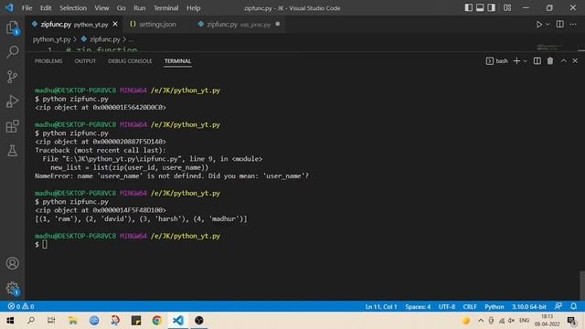Open the Edit menu
585x329 pixels.
click(x=46, y=8)
